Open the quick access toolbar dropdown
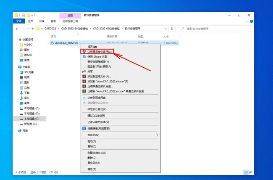 [32, 15]
